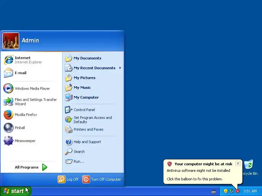Open the Recycle Bin desktop icon
The width and height of the screenshot is (262, 196).
tap(249, 164)
